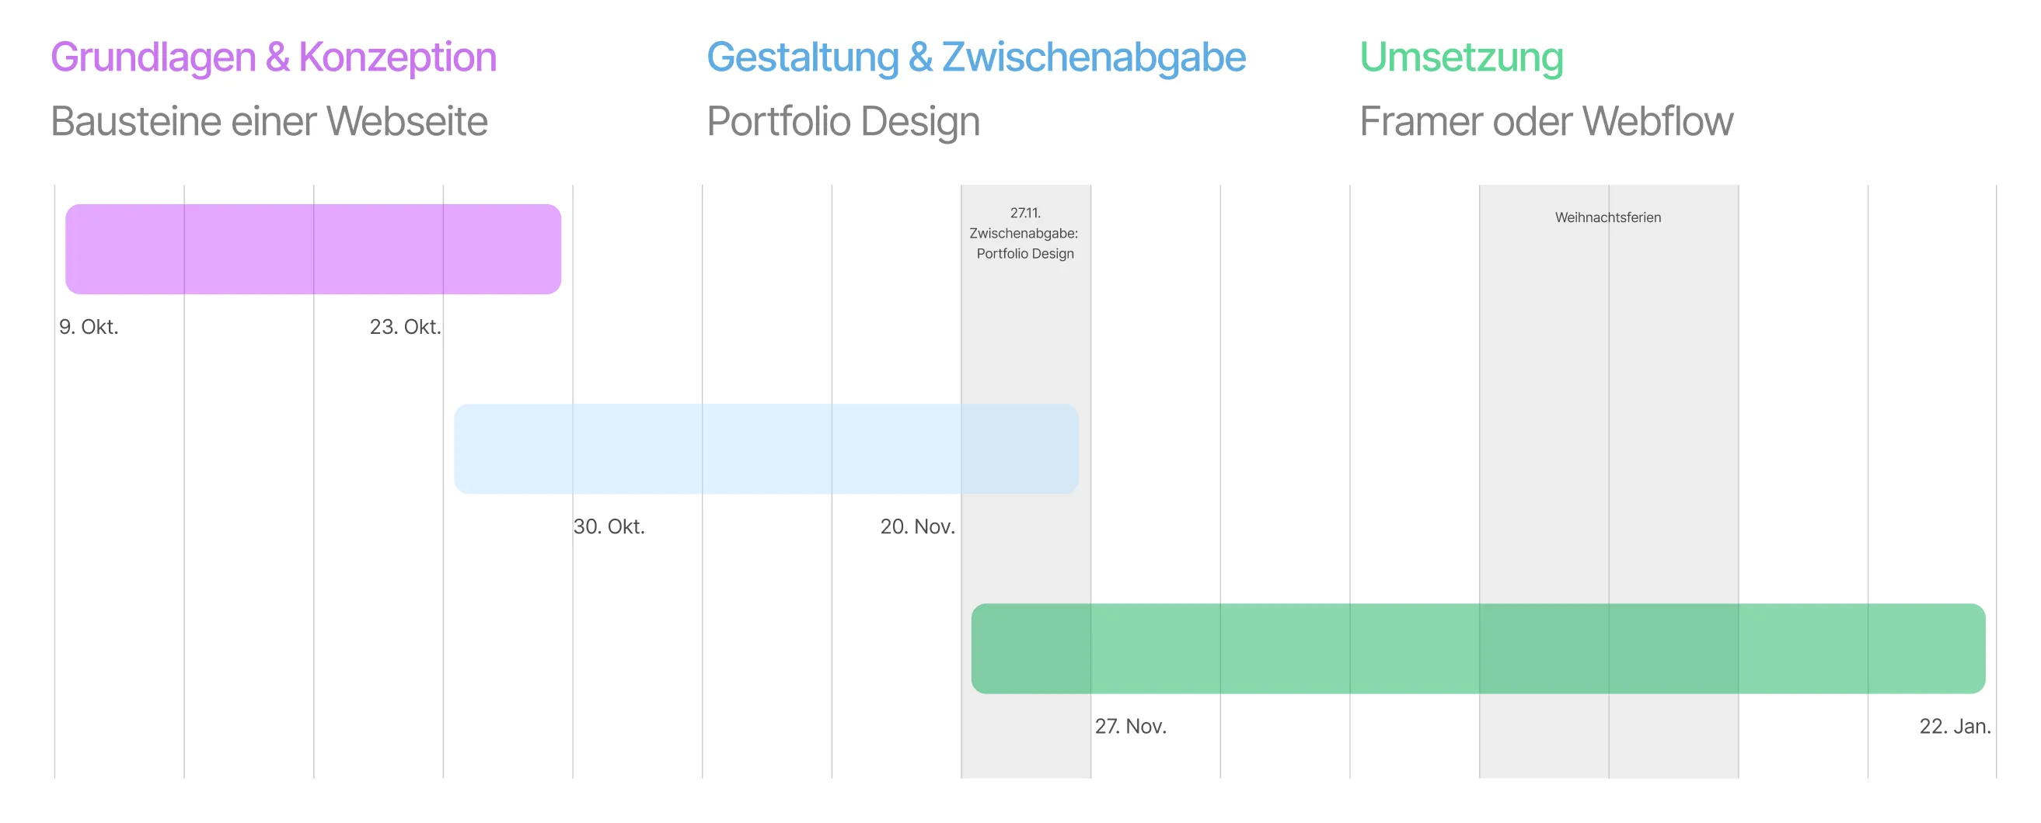The image size is (2041, 823).
Task: Select the light blue Gestaltung timeline bar
Action: (766, 449)
